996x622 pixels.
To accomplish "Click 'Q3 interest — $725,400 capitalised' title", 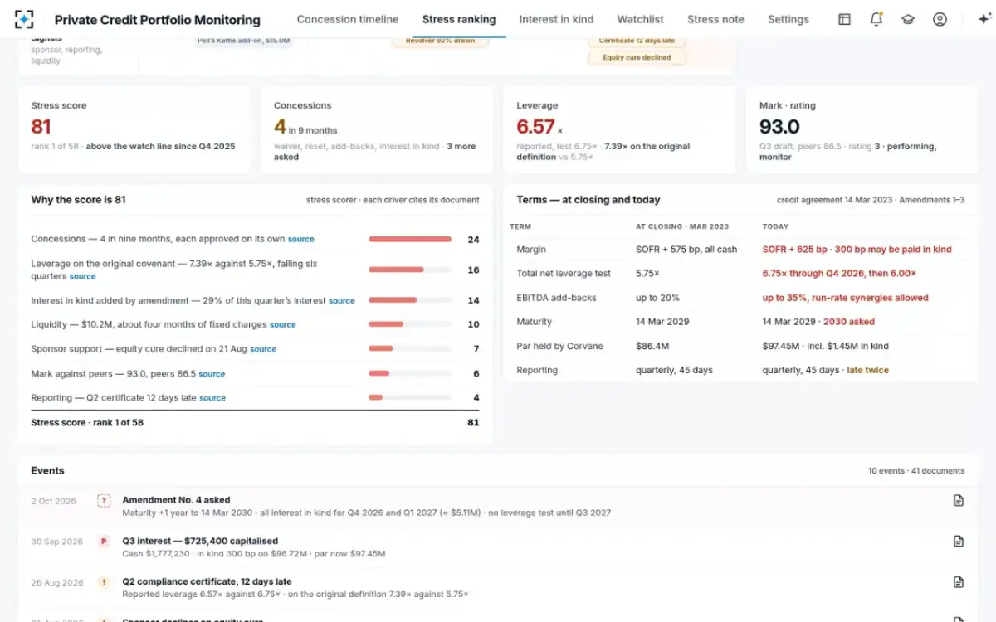I will tap(200, 541).
